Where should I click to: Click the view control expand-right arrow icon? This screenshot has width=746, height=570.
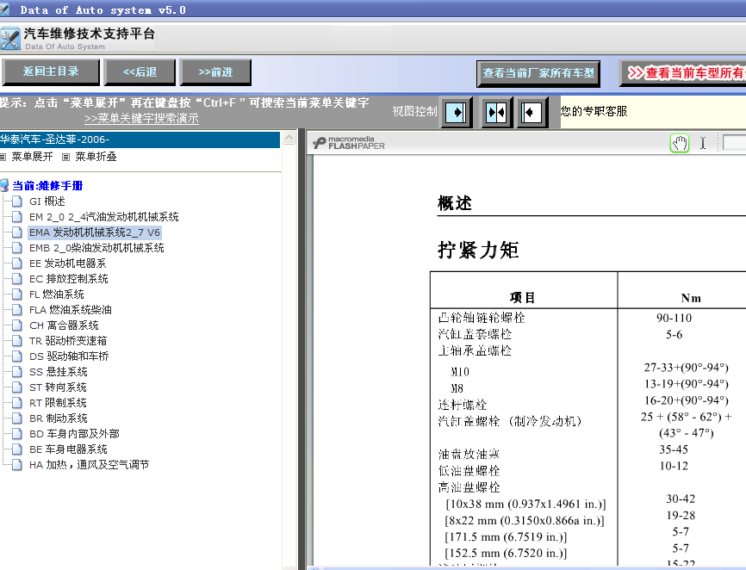pyautogui.click(x=457, y=113)
